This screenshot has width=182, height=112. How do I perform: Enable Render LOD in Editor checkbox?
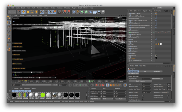(x=168, y=92)
